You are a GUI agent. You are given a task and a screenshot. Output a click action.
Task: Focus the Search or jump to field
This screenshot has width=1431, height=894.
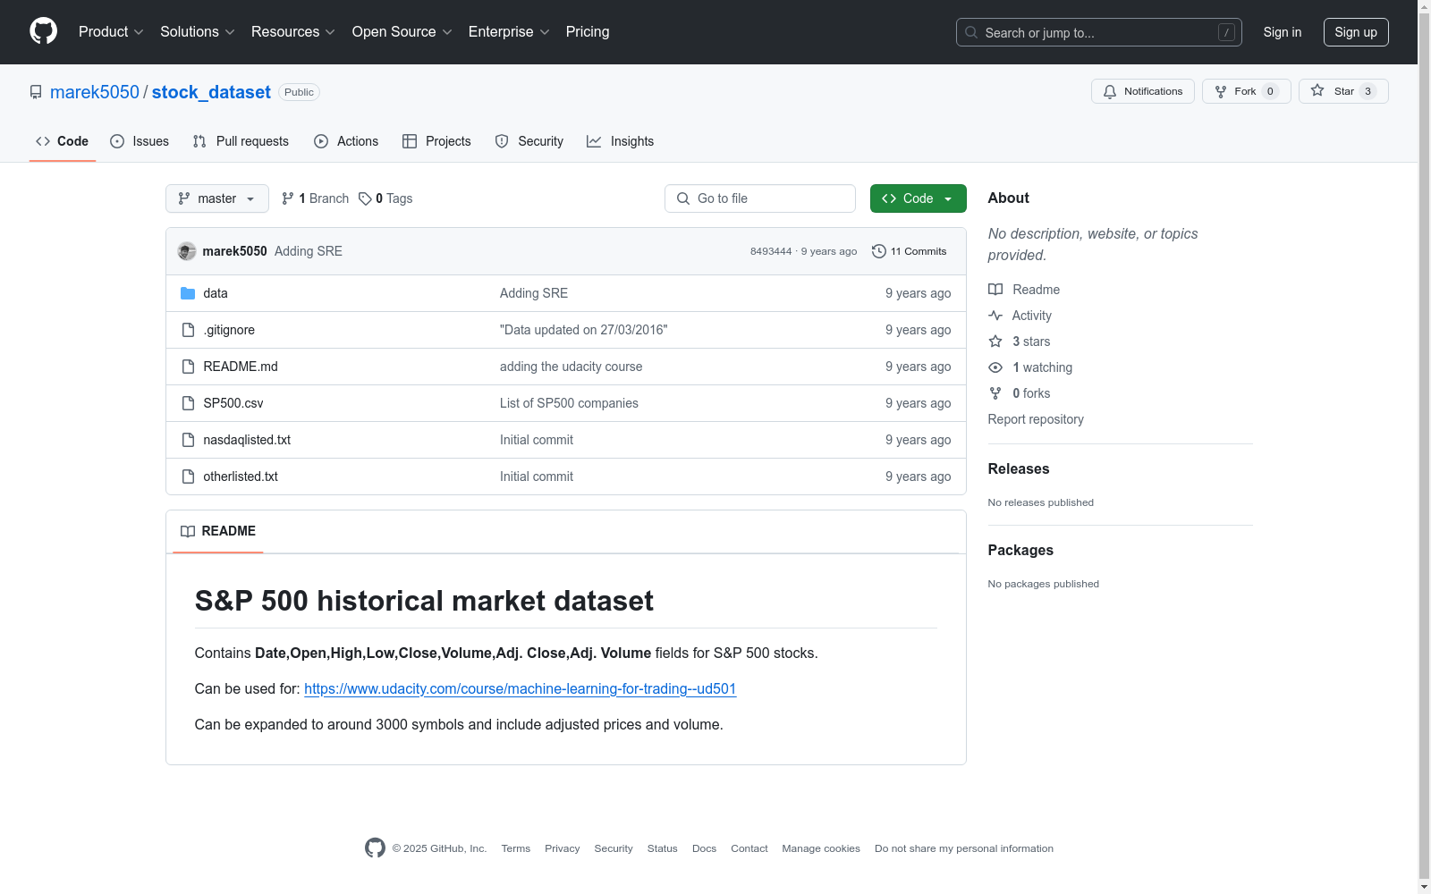(1098, 32)
